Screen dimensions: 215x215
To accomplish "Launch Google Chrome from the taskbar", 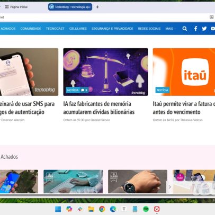I will click(102, 209).
